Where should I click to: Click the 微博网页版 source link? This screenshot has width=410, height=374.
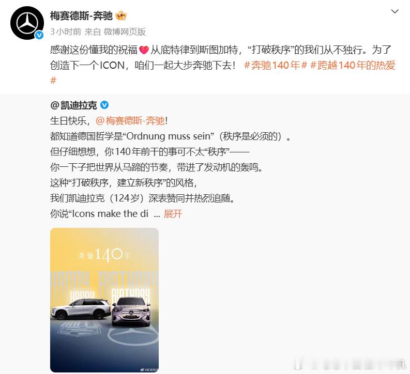pyautogui.click(x=125, y=32)
